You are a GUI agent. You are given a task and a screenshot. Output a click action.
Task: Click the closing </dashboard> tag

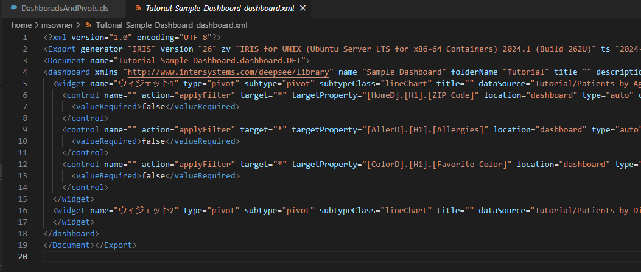click(71, 234)
